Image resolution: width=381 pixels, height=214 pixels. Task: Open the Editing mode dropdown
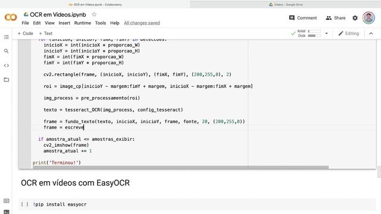pos(348,33)
